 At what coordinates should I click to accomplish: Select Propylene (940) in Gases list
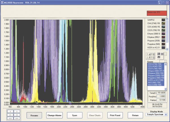156,78
